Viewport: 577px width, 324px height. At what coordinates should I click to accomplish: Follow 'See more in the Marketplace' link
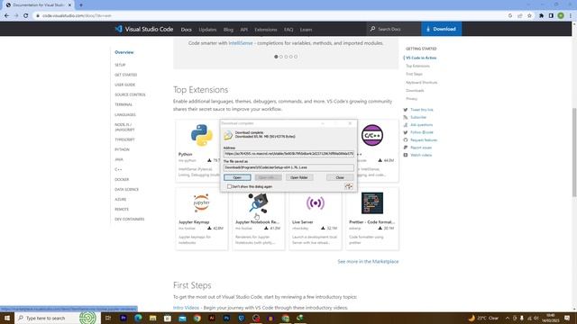coord(368,262)
